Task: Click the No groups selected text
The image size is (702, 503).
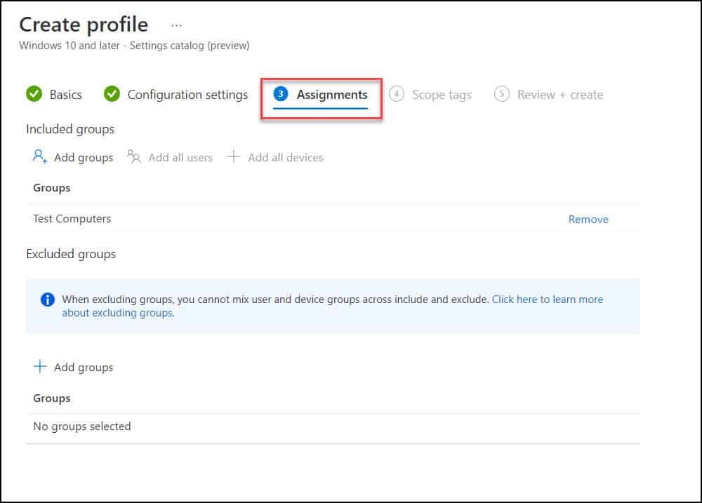Action: point(82,427)
